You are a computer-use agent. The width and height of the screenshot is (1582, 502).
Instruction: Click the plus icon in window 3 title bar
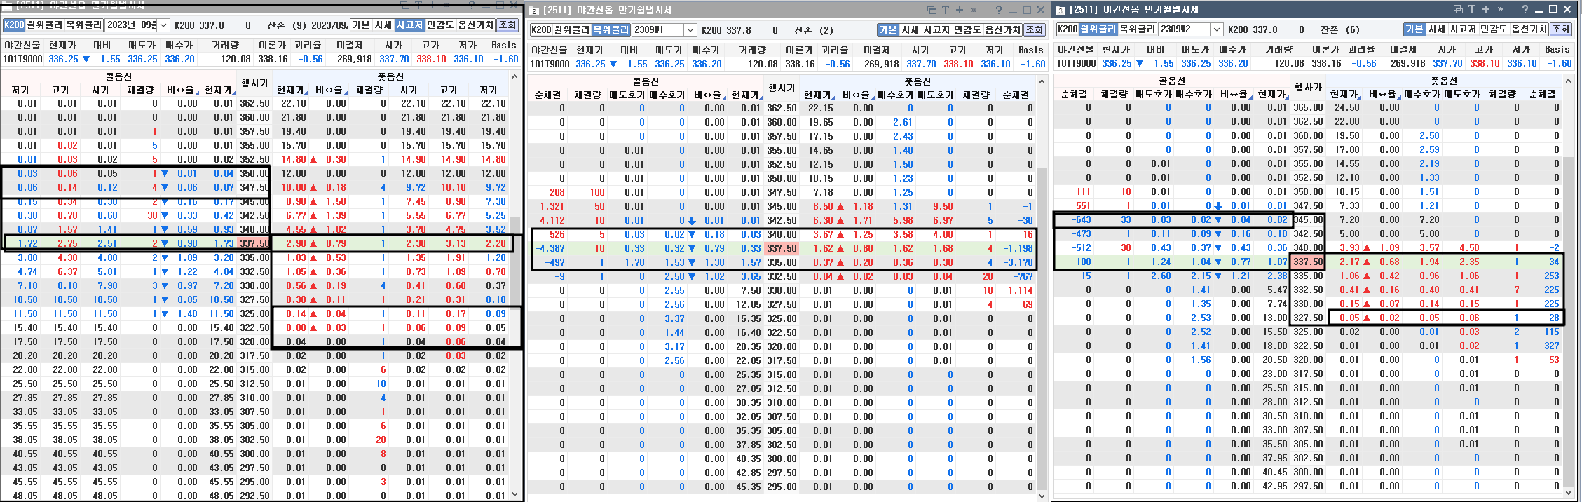click(1485, 9)
